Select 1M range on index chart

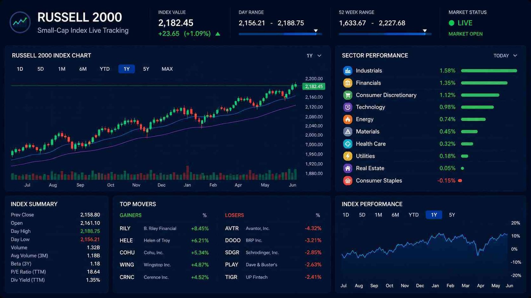coord(62,69)
